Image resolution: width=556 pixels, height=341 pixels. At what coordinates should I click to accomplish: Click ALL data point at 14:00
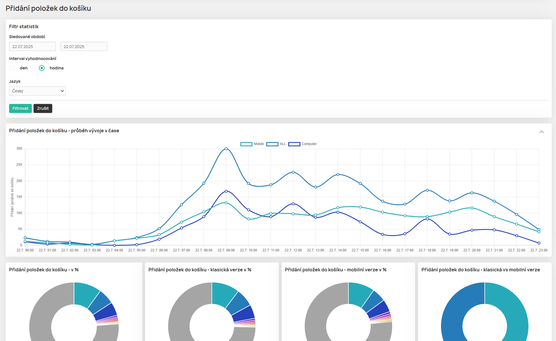click(338, 174)
